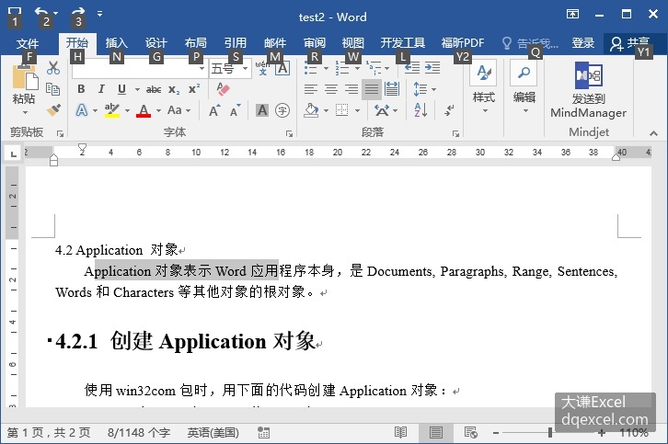The width and height of the screenshot is (668, 444).
Task: Expand underline style dropdown arrow
Action: pos(137,89)
